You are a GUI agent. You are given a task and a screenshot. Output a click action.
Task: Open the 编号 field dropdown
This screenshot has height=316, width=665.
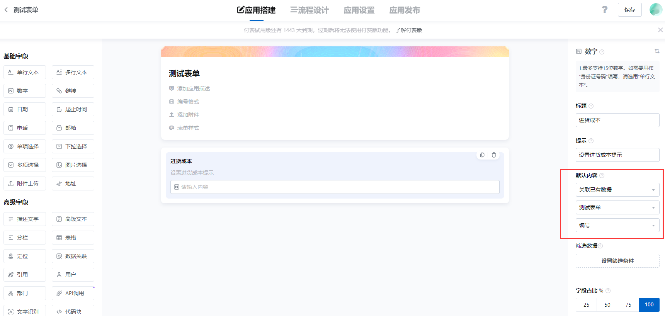click(x=617, y=225)
